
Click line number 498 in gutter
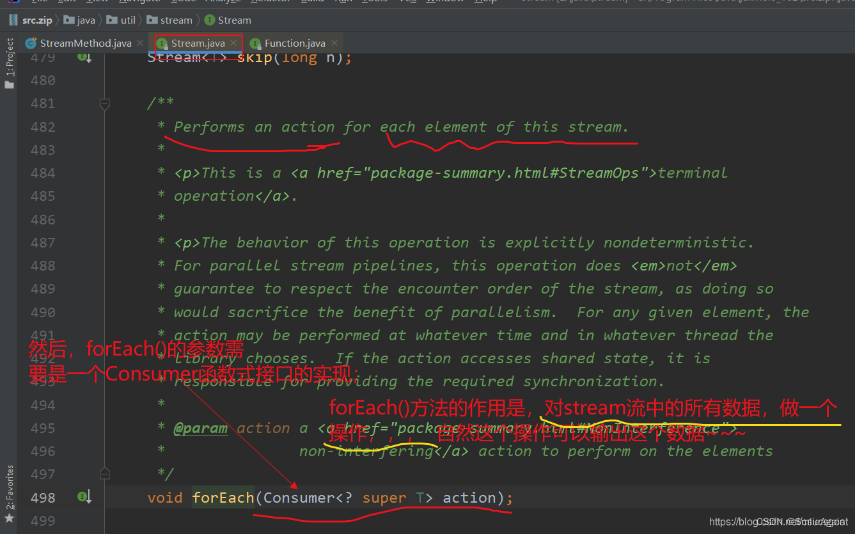(43, 498)
